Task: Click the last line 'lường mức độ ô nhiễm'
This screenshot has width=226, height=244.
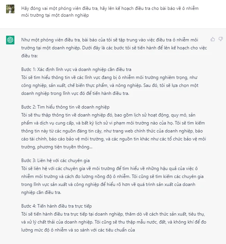Action: [78, 230]
